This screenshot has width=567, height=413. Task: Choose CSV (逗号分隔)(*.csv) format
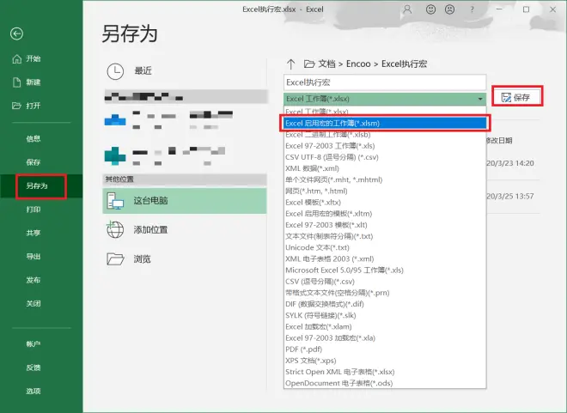[385, 282]
